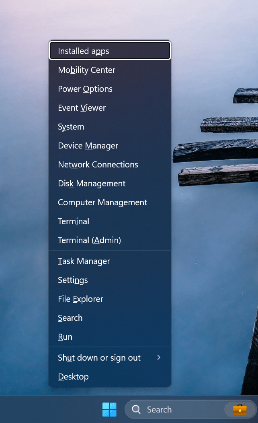This screenshot has height=423, width=258.
Task: Open Terminal without admin rights
Action: [74, 221]
